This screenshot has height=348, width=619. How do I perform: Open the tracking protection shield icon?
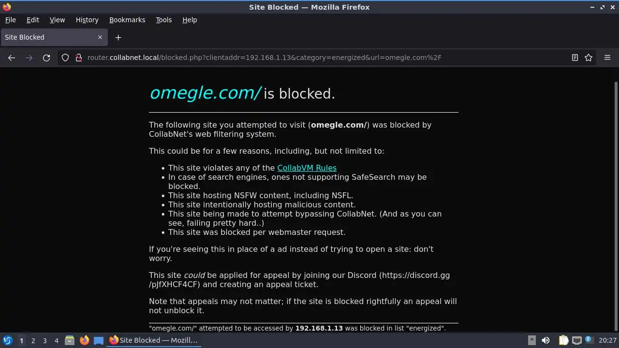65,58
